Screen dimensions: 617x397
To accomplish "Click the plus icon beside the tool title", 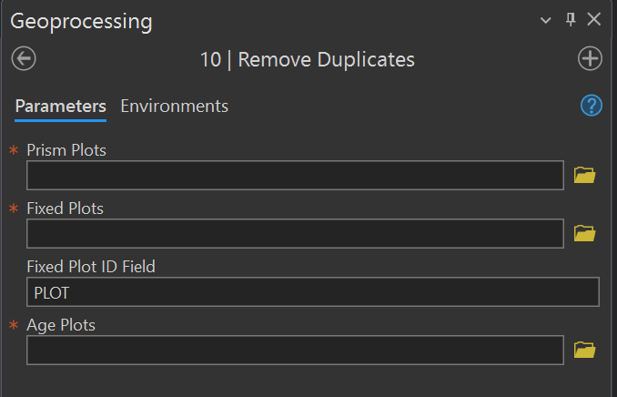I will tap(591, 59).
